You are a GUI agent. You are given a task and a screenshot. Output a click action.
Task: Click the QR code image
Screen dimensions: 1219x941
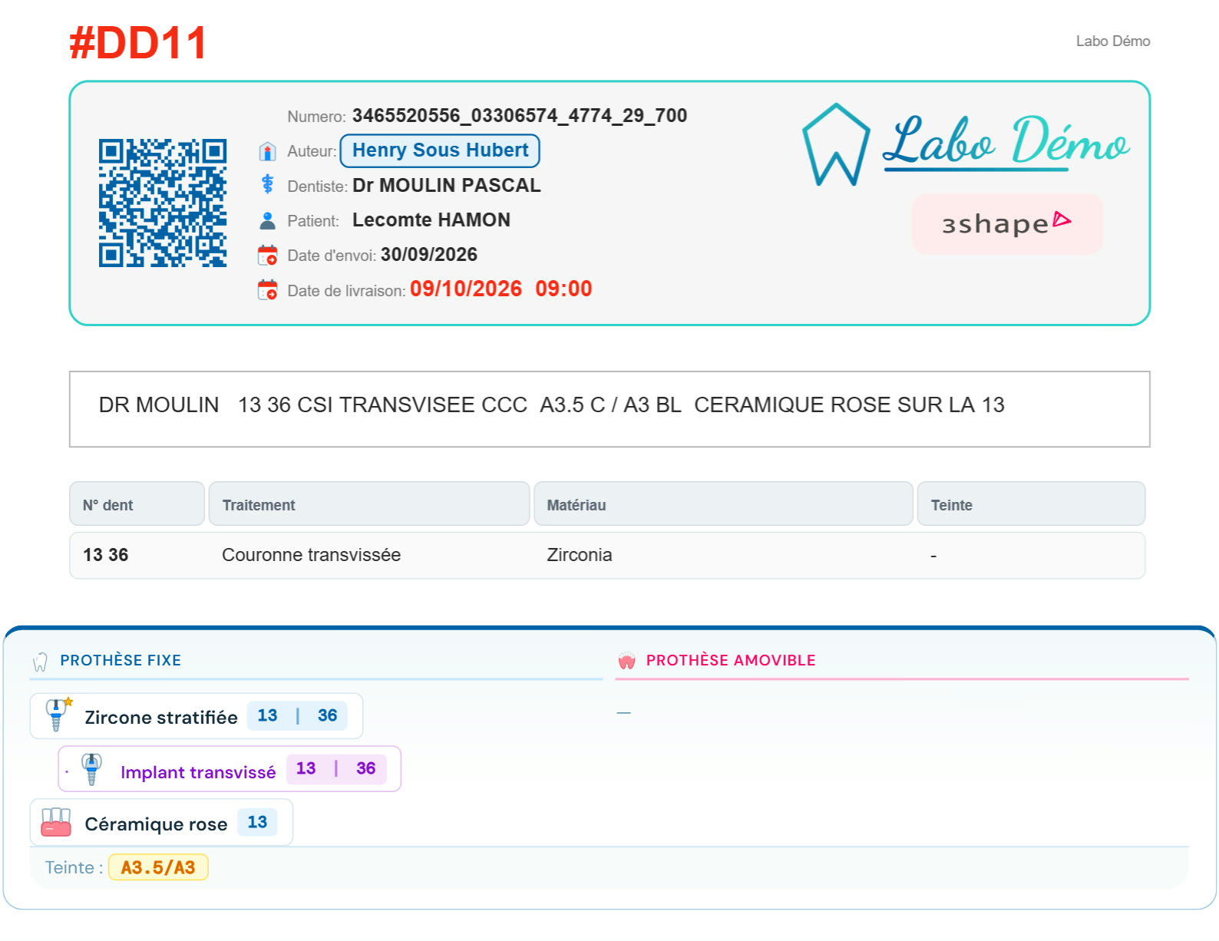163,203
